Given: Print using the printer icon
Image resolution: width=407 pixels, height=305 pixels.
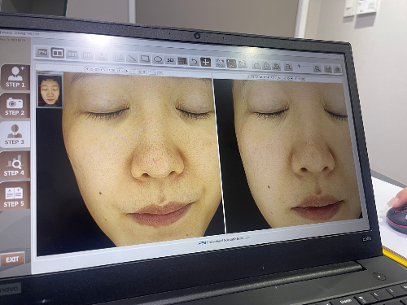Looking at the screenshot, I should click(338, 70).
